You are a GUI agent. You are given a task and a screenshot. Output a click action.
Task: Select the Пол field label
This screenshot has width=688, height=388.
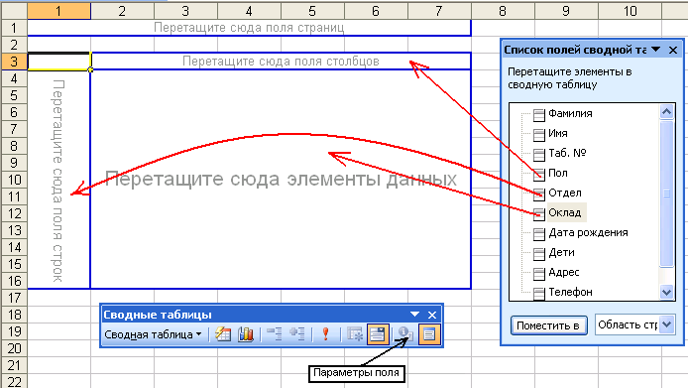tap(558, 173)
